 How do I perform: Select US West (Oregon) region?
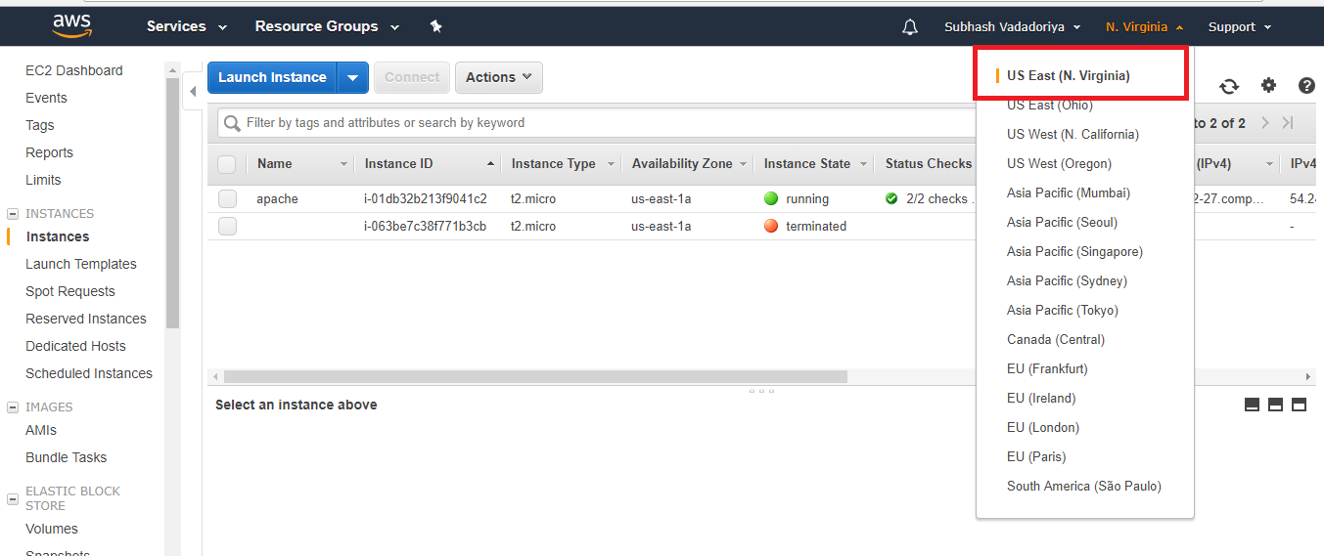click(x=1059, y=163)
